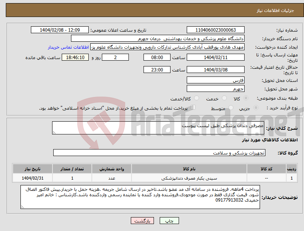Click the goods group field تجهیزات پزشکی و سلامت

coord(159,153)
